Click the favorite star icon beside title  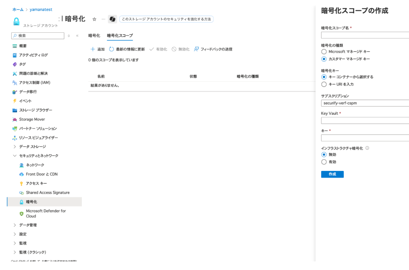pyautogui.click(x=94, y=19)
